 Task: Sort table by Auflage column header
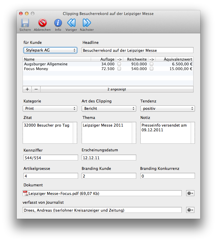click(103, 59)
